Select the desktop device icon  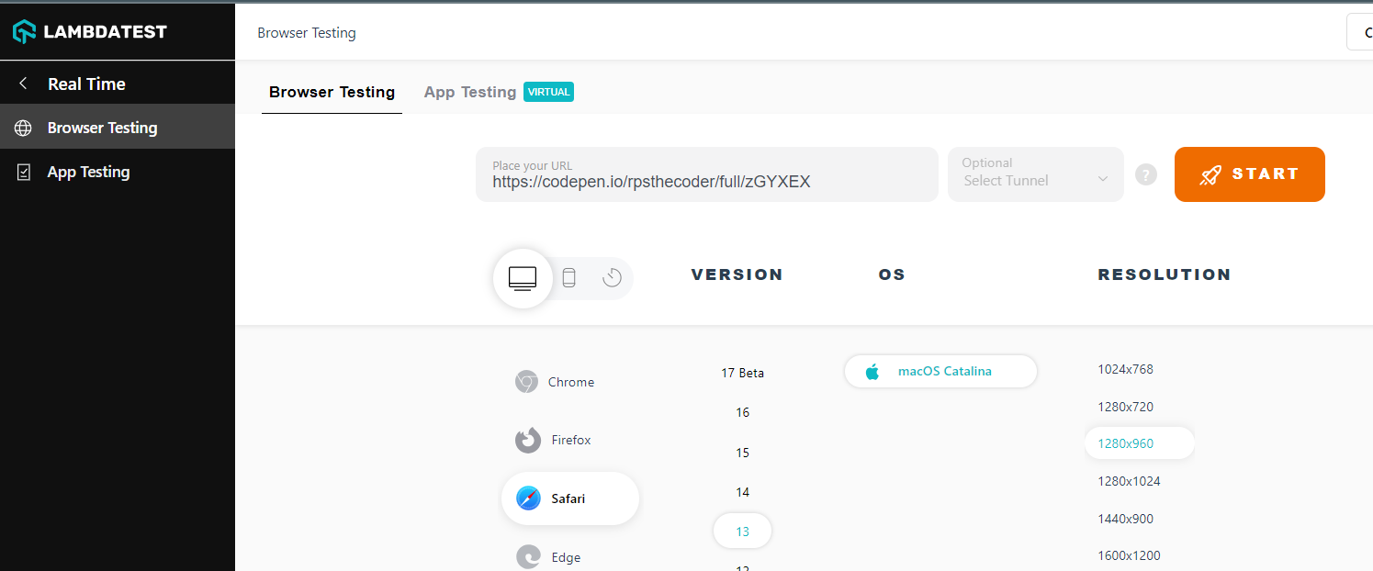point(523,277)
